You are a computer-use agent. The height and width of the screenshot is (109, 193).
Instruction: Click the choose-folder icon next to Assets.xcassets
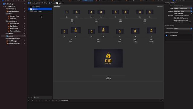pyautogui.click(x=191, y=14)
